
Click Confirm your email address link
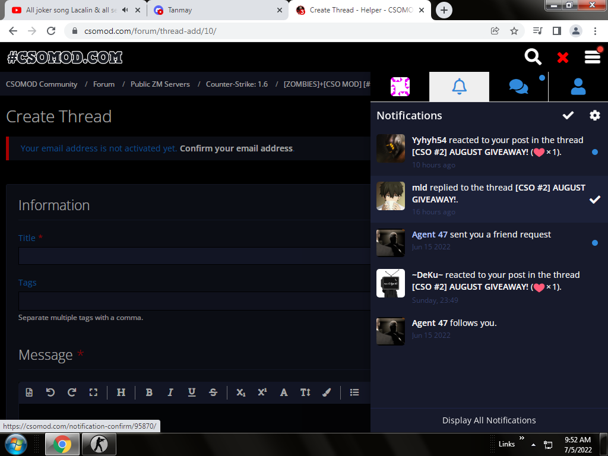236,148
